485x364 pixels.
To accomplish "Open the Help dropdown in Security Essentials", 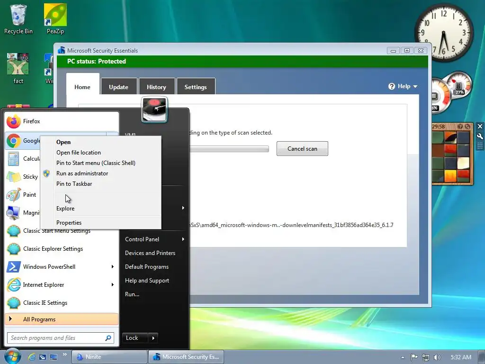I will (x=403, y=86).
